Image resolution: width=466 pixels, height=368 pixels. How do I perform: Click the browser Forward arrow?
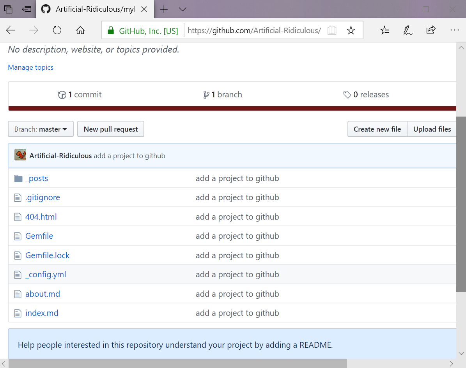click(34, 30)
